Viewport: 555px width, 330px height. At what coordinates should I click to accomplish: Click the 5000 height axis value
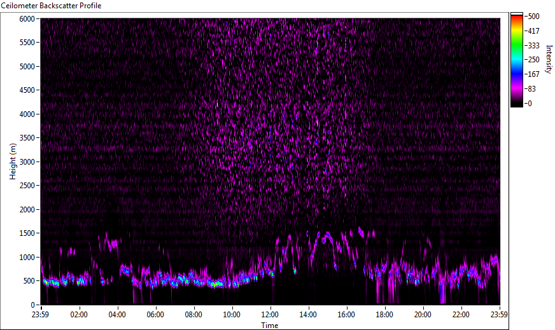coord(27,67)
